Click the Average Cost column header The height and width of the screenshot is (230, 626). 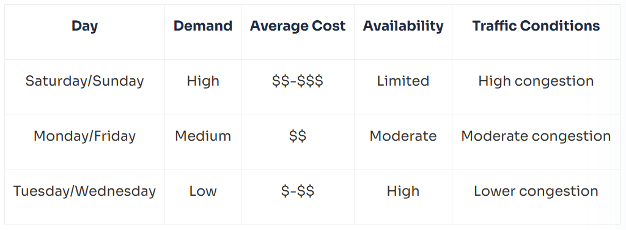click(298, 26)
